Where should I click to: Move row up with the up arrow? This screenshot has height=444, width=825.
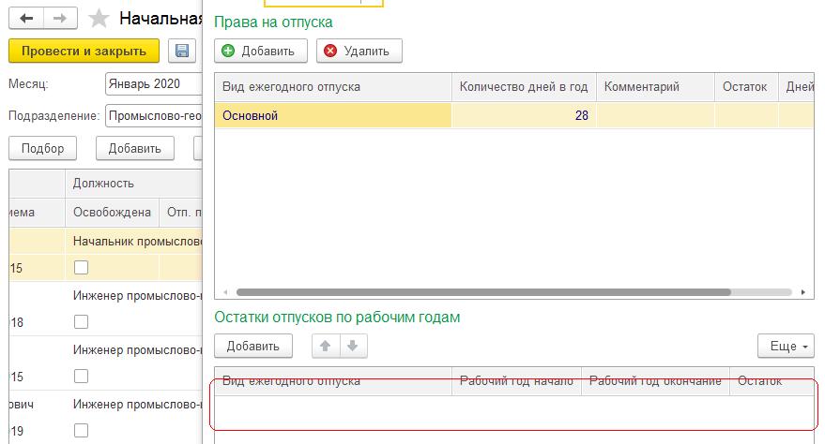(326, 346)
